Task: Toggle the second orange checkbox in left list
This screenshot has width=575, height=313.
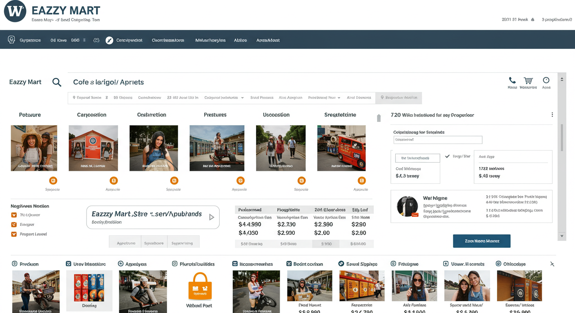Action: coord(14,225)
